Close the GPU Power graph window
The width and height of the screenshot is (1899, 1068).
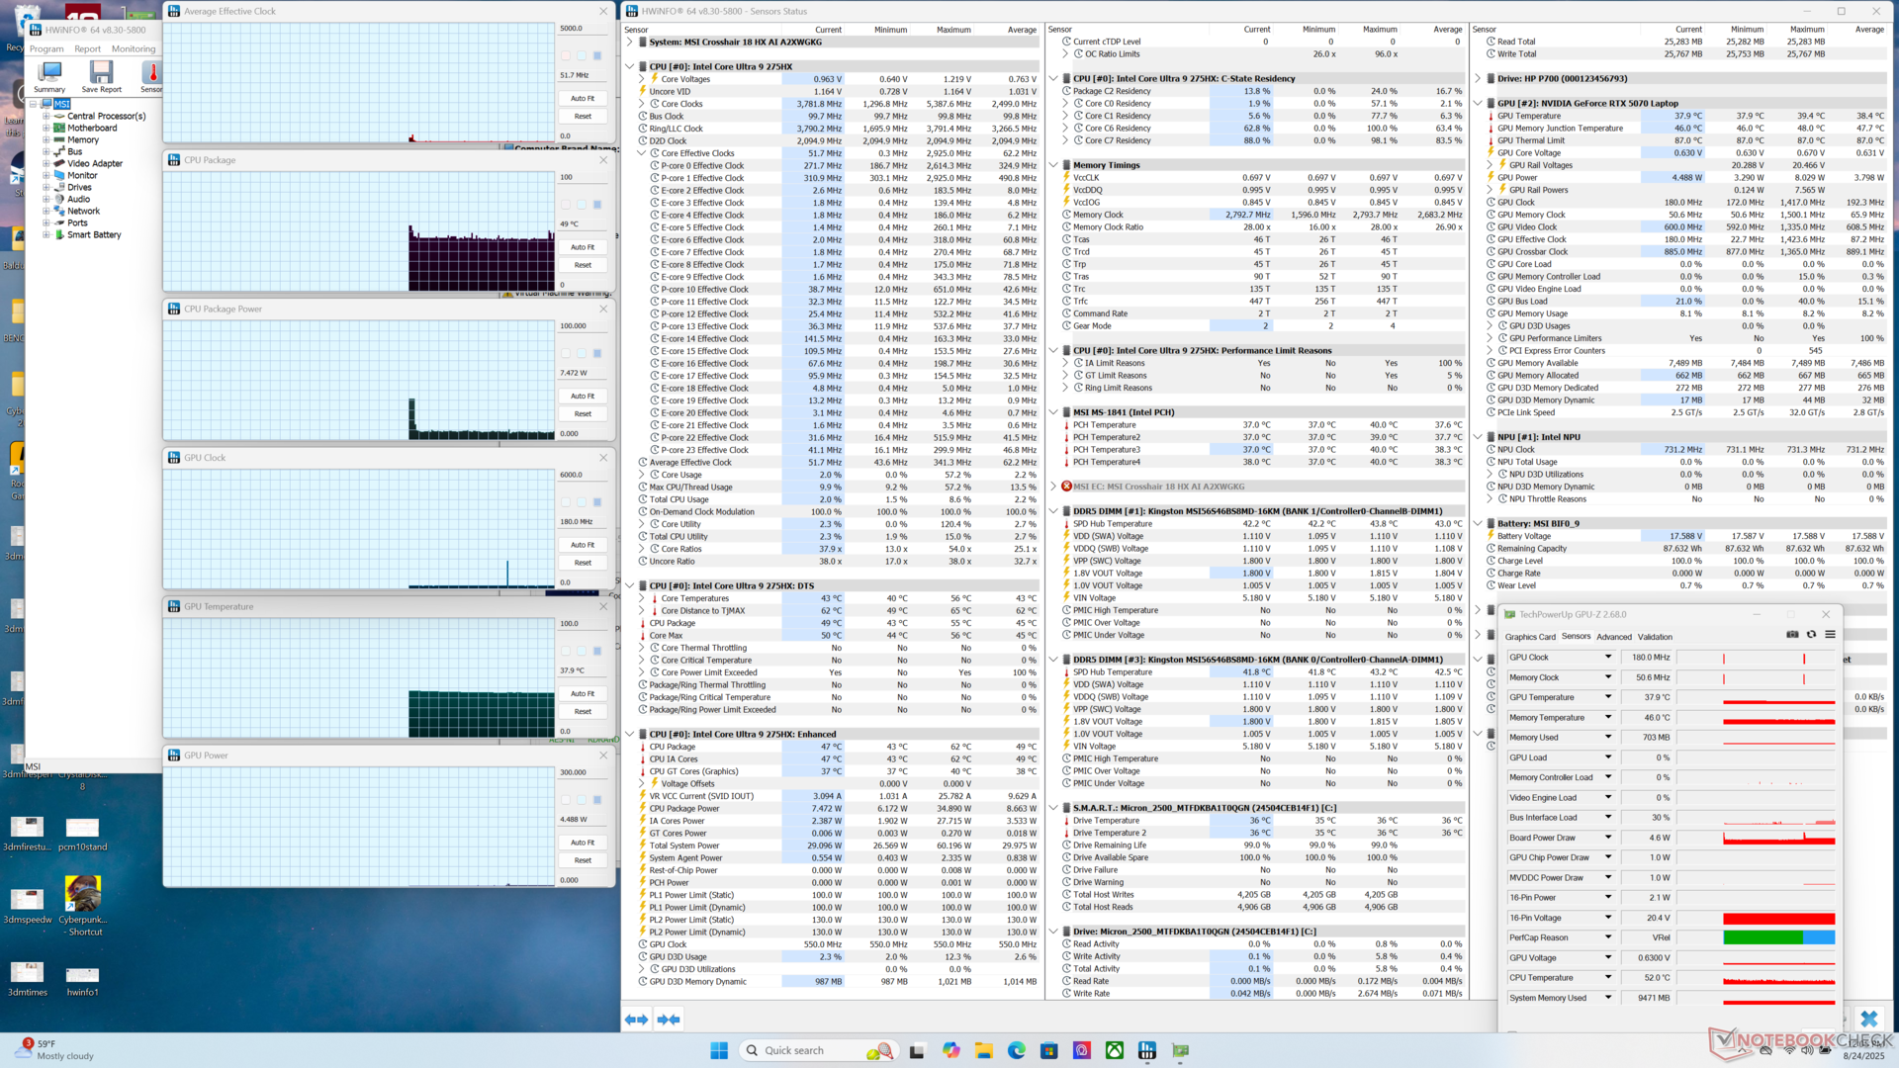point(603,756)
